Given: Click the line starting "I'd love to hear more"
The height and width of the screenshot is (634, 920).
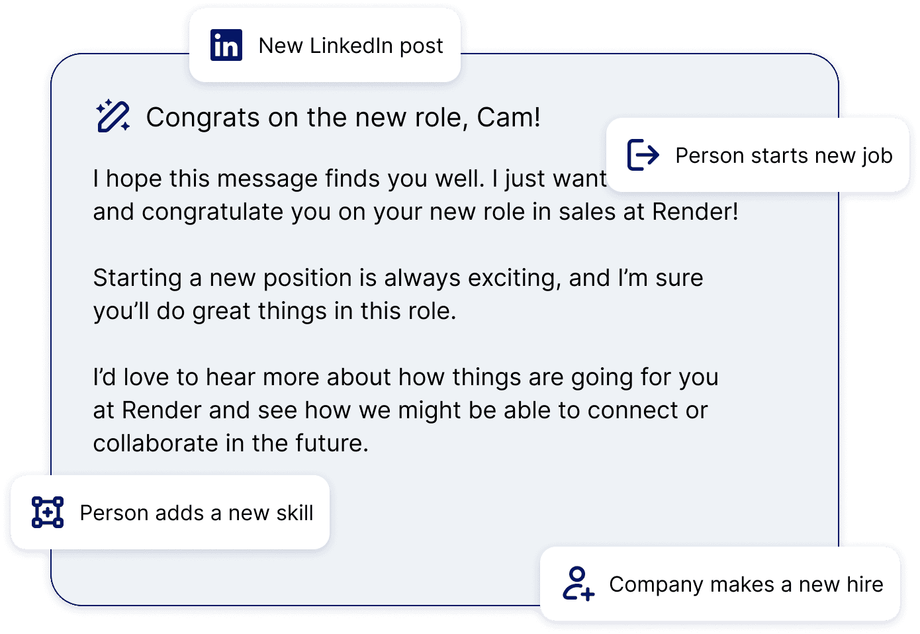Looking at the screenshot, I should tap(405, 377).
